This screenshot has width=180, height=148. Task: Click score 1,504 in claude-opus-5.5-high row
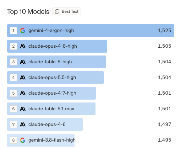coord(164,78)
